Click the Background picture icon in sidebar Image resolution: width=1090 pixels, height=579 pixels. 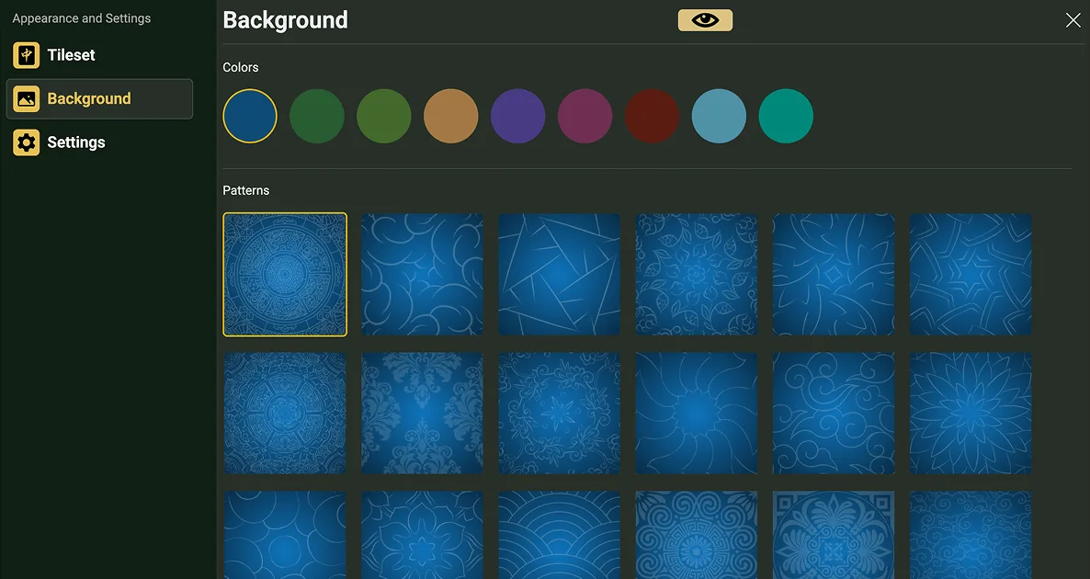pos(27,98)
